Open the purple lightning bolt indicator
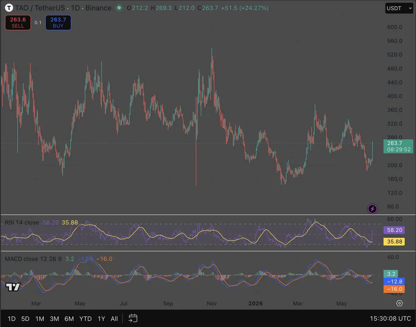 tap(372, 209)
